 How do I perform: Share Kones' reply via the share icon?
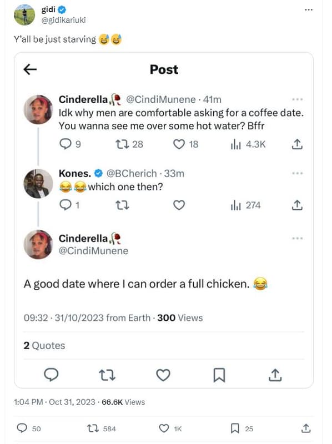[298, 205]
